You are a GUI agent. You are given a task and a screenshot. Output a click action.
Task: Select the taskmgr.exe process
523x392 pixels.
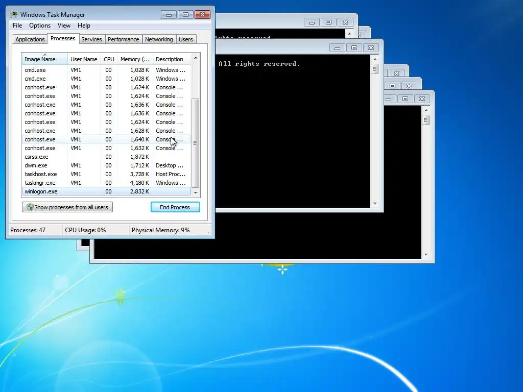(x=106, y=183)
